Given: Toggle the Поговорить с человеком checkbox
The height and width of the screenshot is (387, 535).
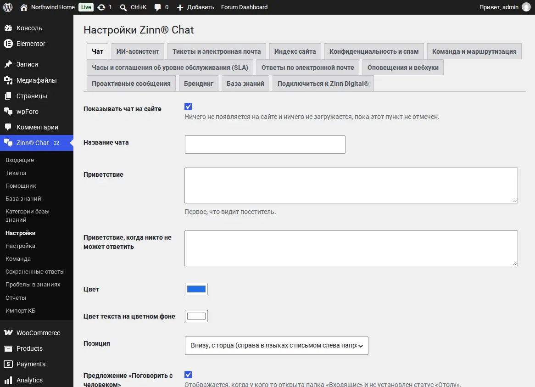Looking at the screenshot, I should tap(188, 375).
